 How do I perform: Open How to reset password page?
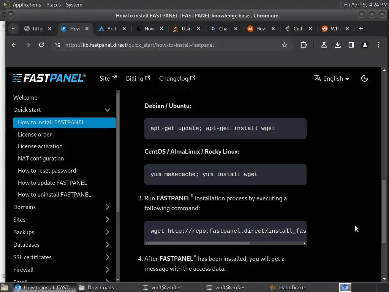tap(47, 171)
